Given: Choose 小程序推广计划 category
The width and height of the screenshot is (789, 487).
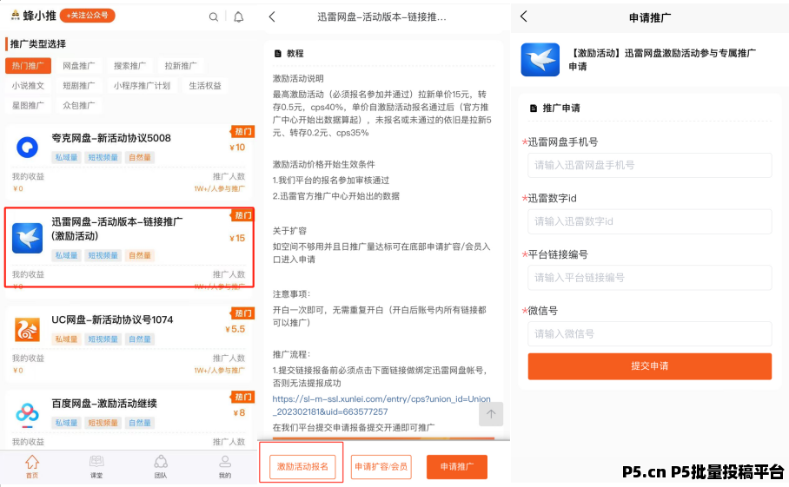Looking at the screenshot, I should 142,85.
